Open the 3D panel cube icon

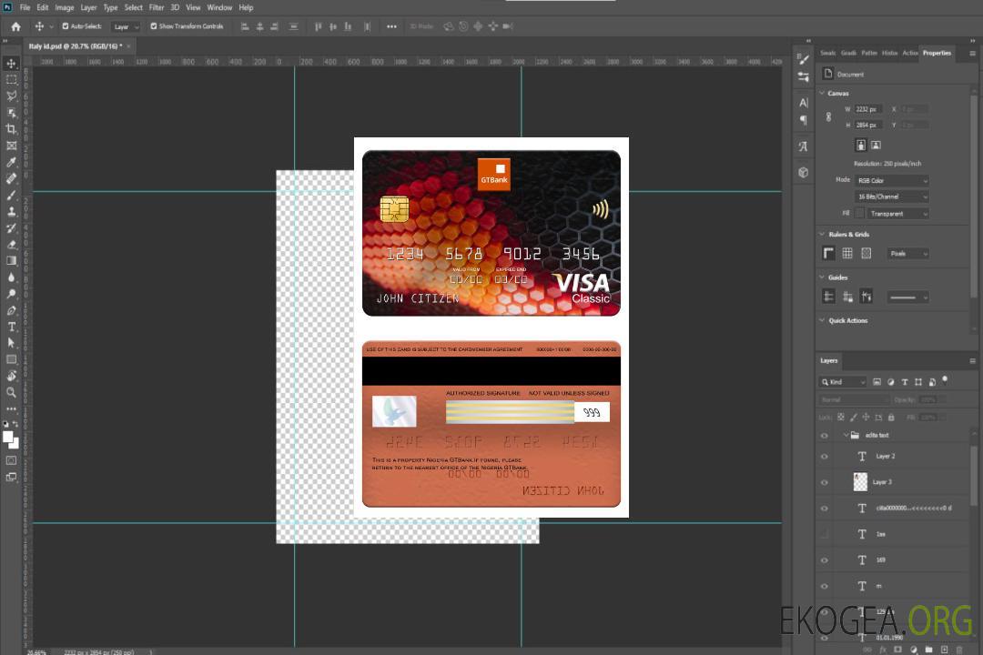(x=804, y=172)
